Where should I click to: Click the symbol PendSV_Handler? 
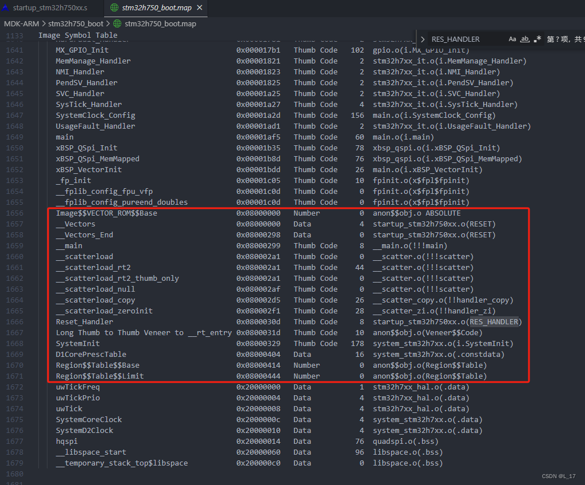coord(86,82)
